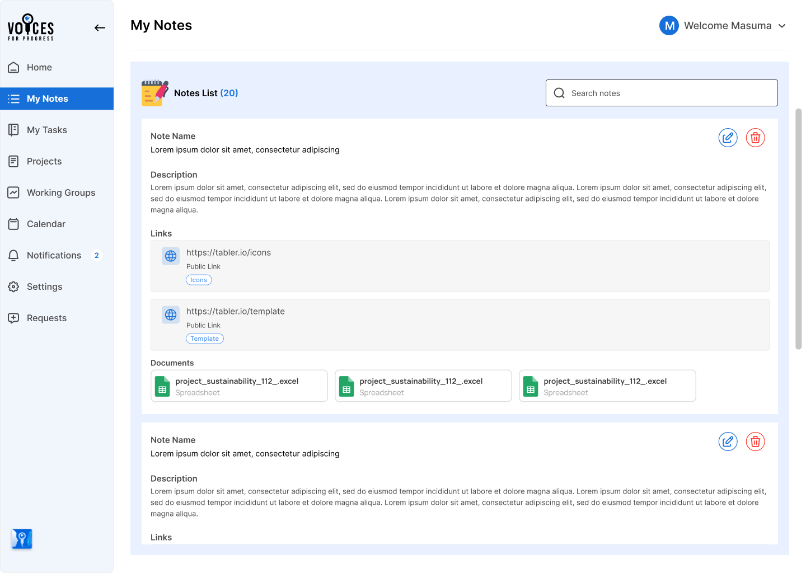806x573 pixels.
Task: Open the Home section icon
Action: tap(13, 67)
